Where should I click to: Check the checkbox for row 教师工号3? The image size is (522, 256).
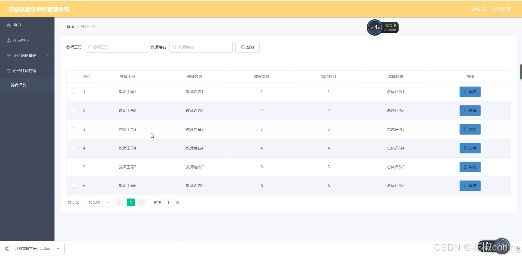(x=73, y=129)
